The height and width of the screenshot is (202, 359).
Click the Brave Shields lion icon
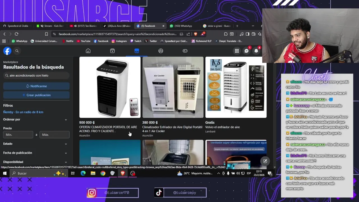(195, 34)
